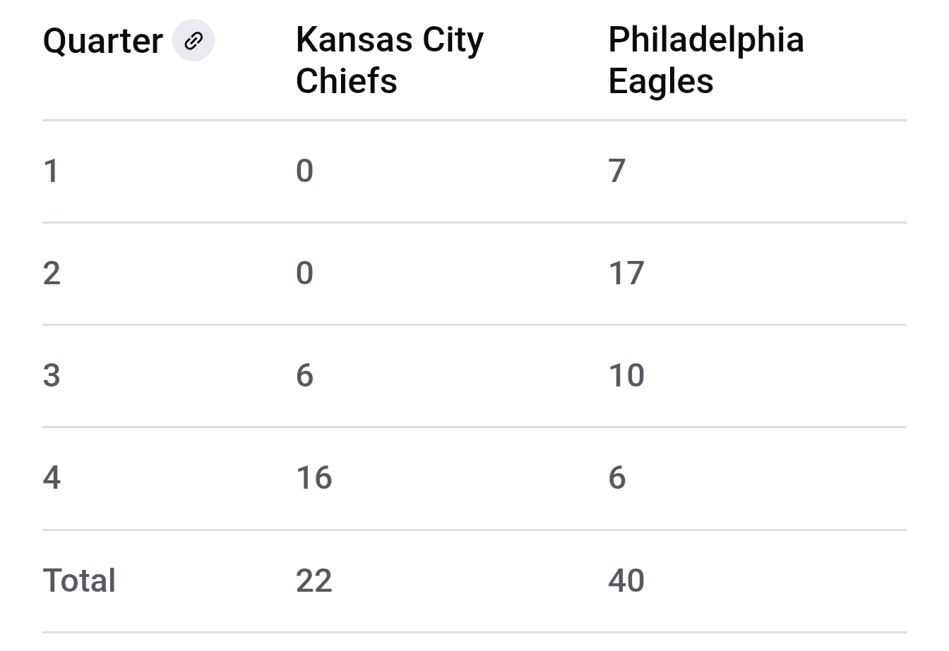Select the quarter 2 row label

click(52, 274)
